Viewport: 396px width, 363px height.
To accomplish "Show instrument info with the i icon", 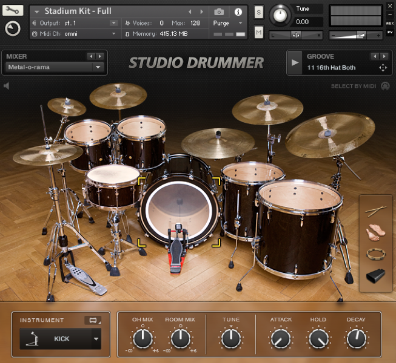I will click(x=238, y=11).
